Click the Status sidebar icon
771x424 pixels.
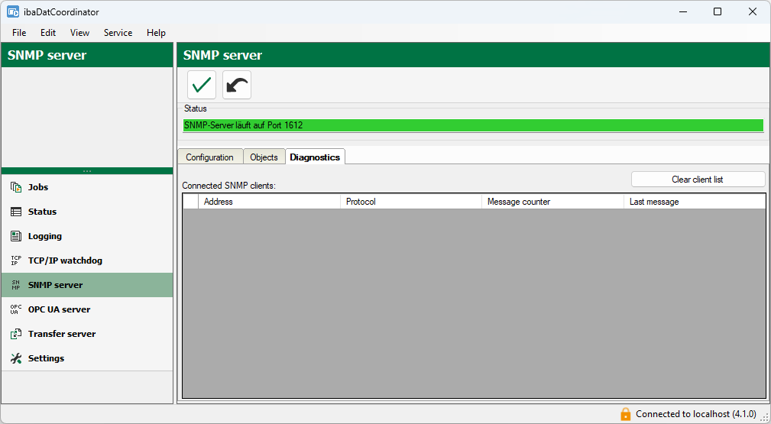pos(16,212)
